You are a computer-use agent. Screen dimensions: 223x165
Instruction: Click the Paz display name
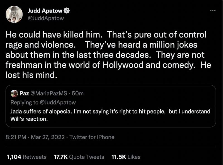click(x=23, y=93)
